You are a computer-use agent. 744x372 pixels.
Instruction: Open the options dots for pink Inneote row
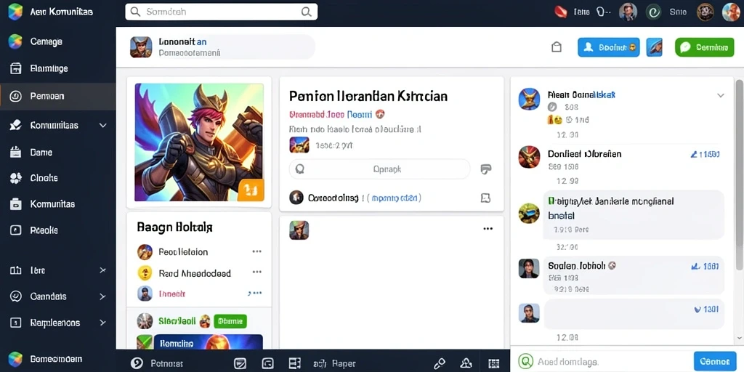tap(256, 294)
